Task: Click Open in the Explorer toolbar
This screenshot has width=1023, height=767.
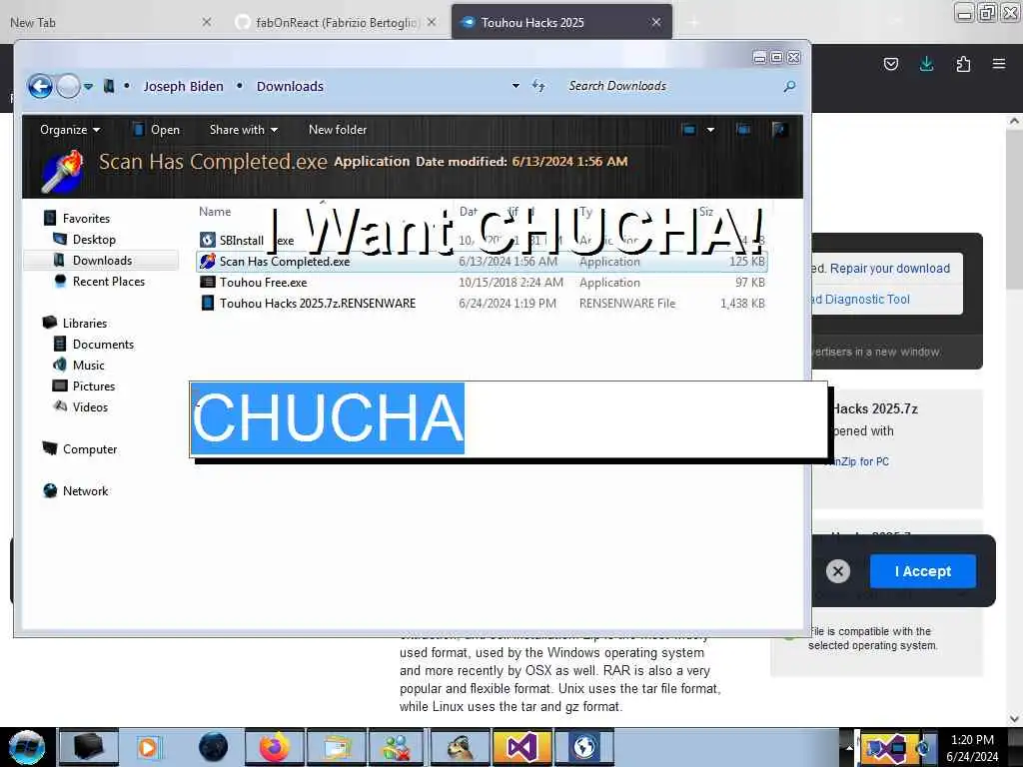Action: (156, 130)
